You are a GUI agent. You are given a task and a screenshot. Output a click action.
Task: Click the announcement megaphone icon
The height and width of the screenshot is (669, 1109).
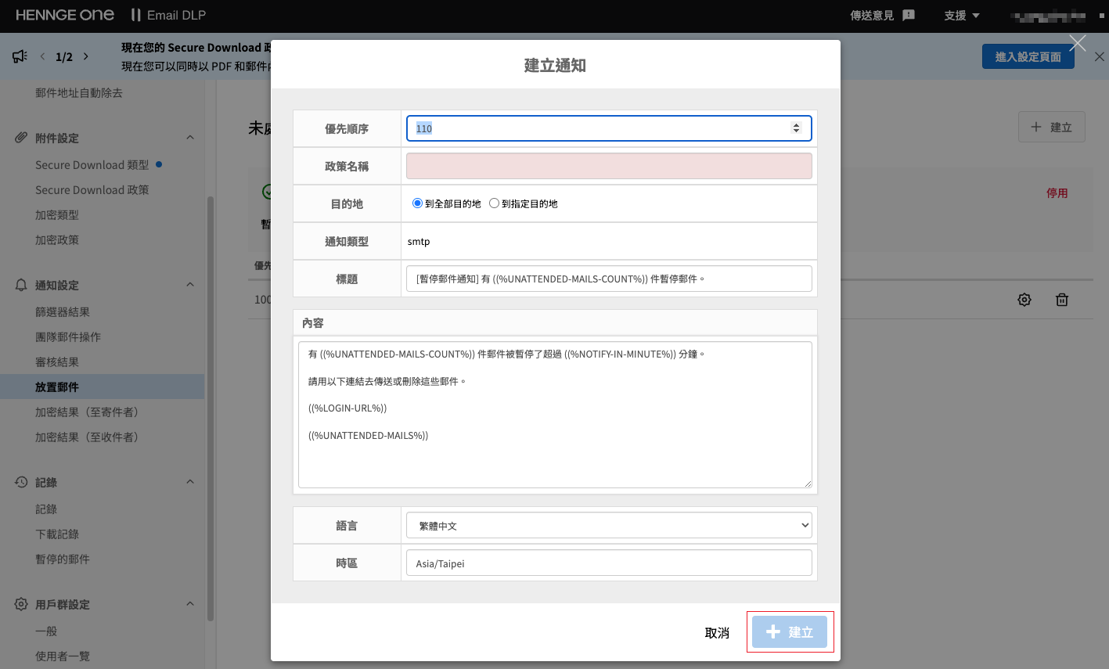click(20, 56)
